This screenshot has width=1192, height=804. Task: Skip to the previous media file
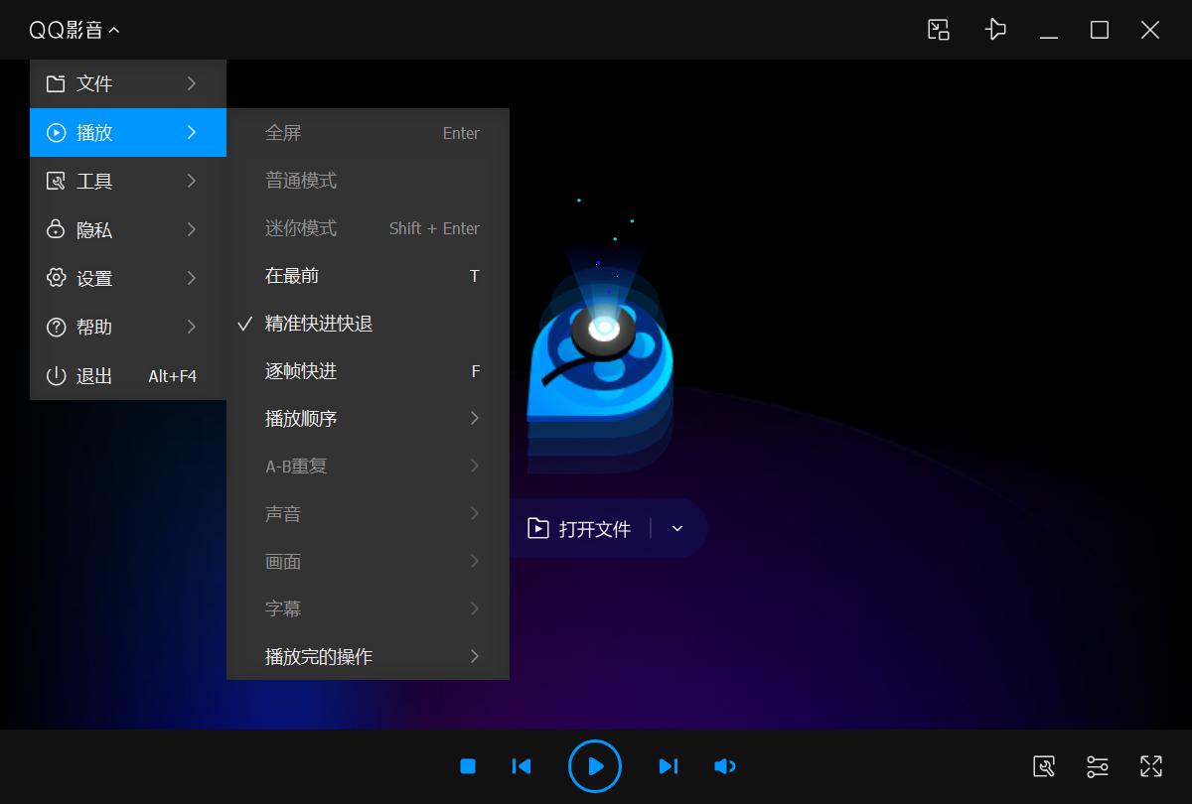click(x=521, y=766)
